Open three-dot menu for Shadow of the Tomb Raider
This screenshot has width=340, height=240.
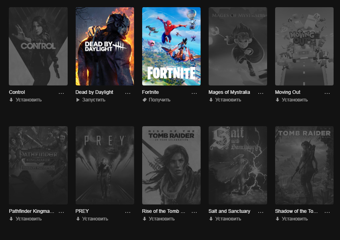pyautogui.click(x=327, y=212)
